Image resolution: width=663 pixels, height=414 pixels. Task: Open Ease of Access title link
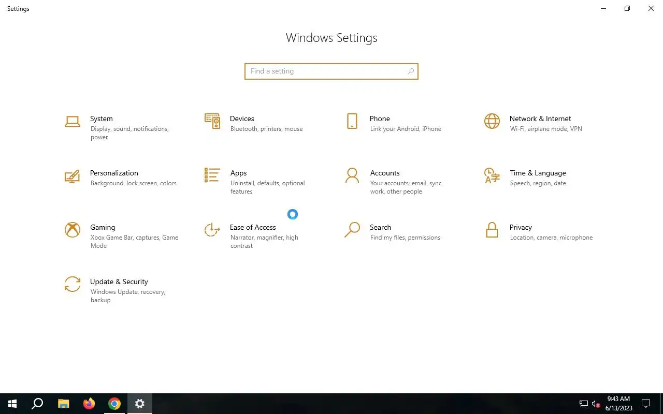coord(253,227)
